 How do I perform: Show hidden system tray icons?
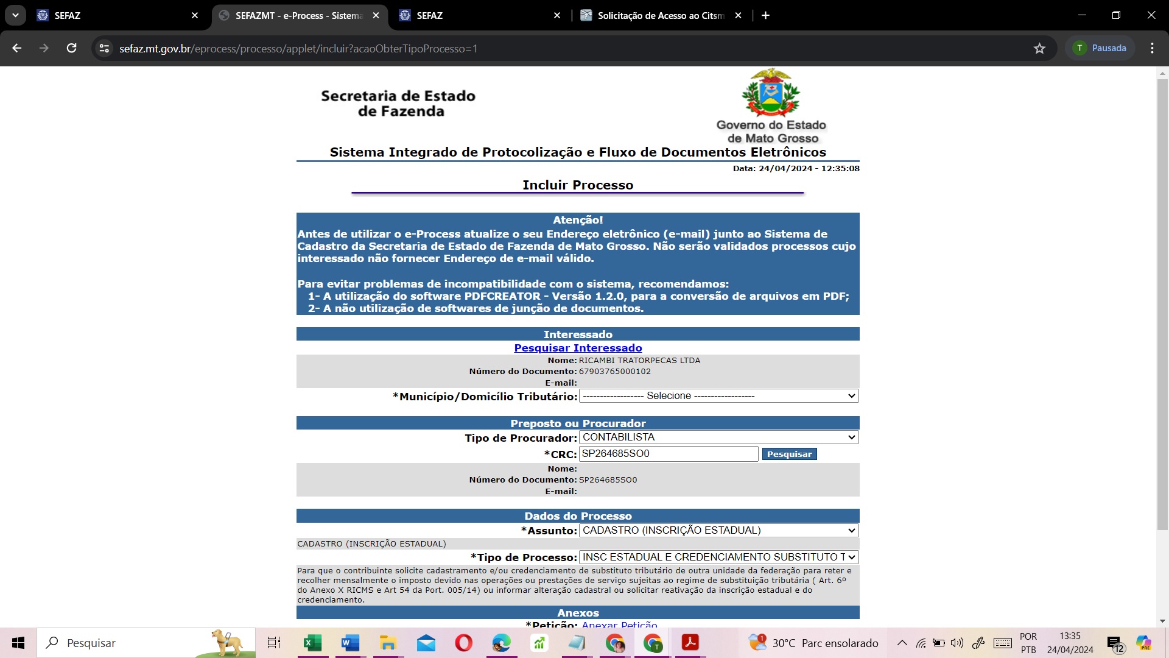point(902,643)
